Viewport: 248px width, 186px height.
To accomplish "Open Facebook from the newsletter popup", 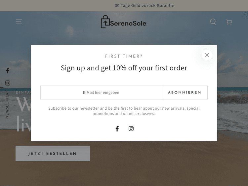I will coord(117,129).
